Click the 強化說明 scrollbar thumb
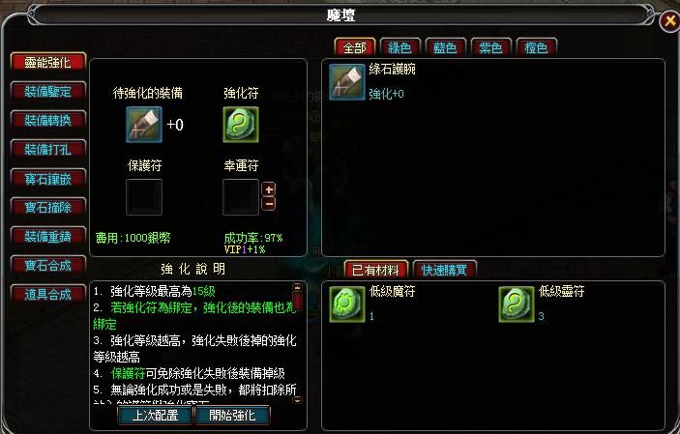The height and width of the screenshot is (434, 680). tap(297, 301)
